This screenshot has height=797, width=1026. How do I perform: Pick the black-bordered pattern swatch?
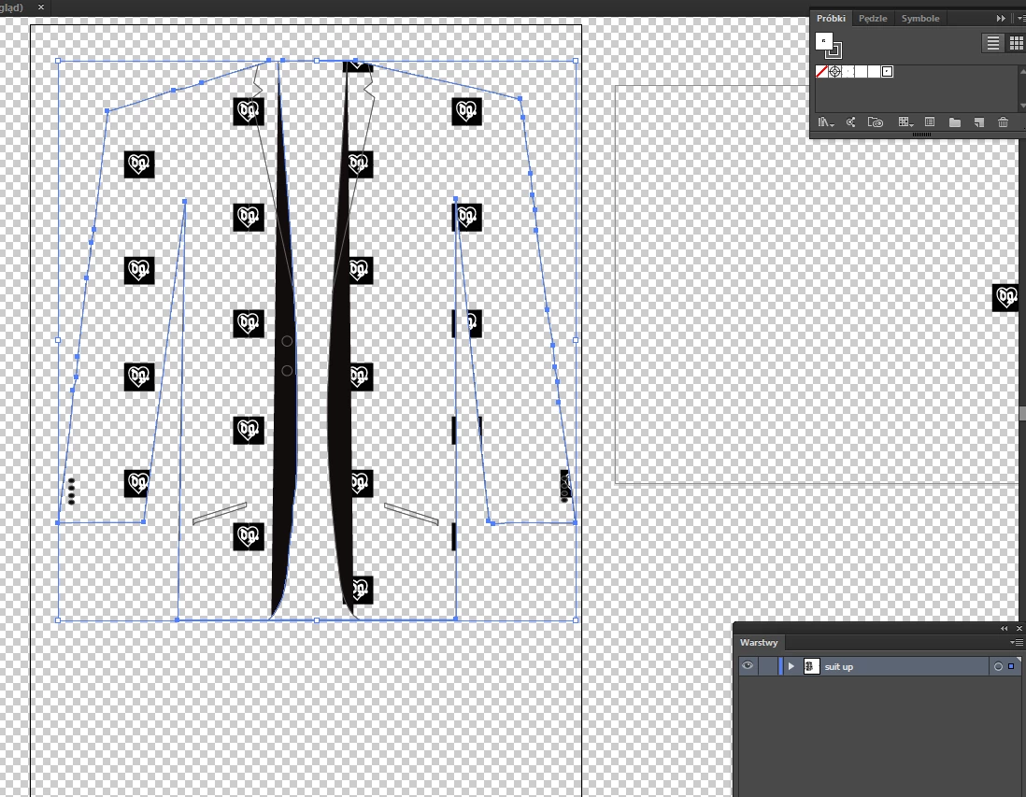tap(888, 72)
